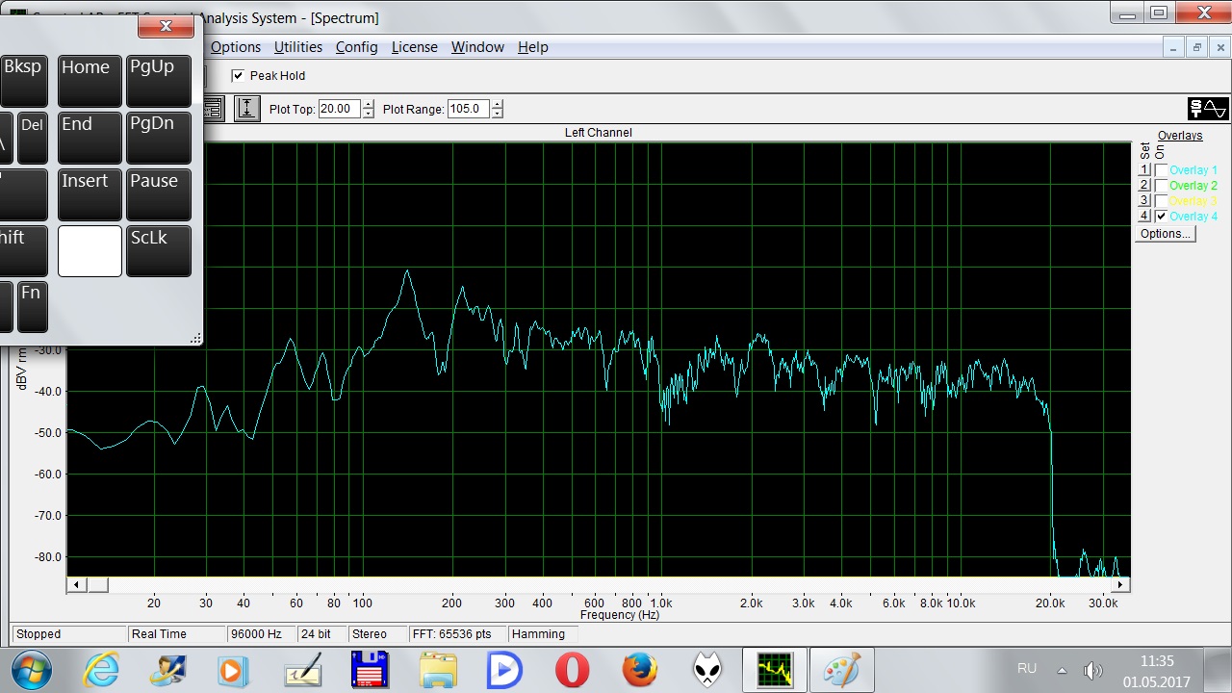
Task: Click the volume speaker tray icon
Action: coord(1092,670)
